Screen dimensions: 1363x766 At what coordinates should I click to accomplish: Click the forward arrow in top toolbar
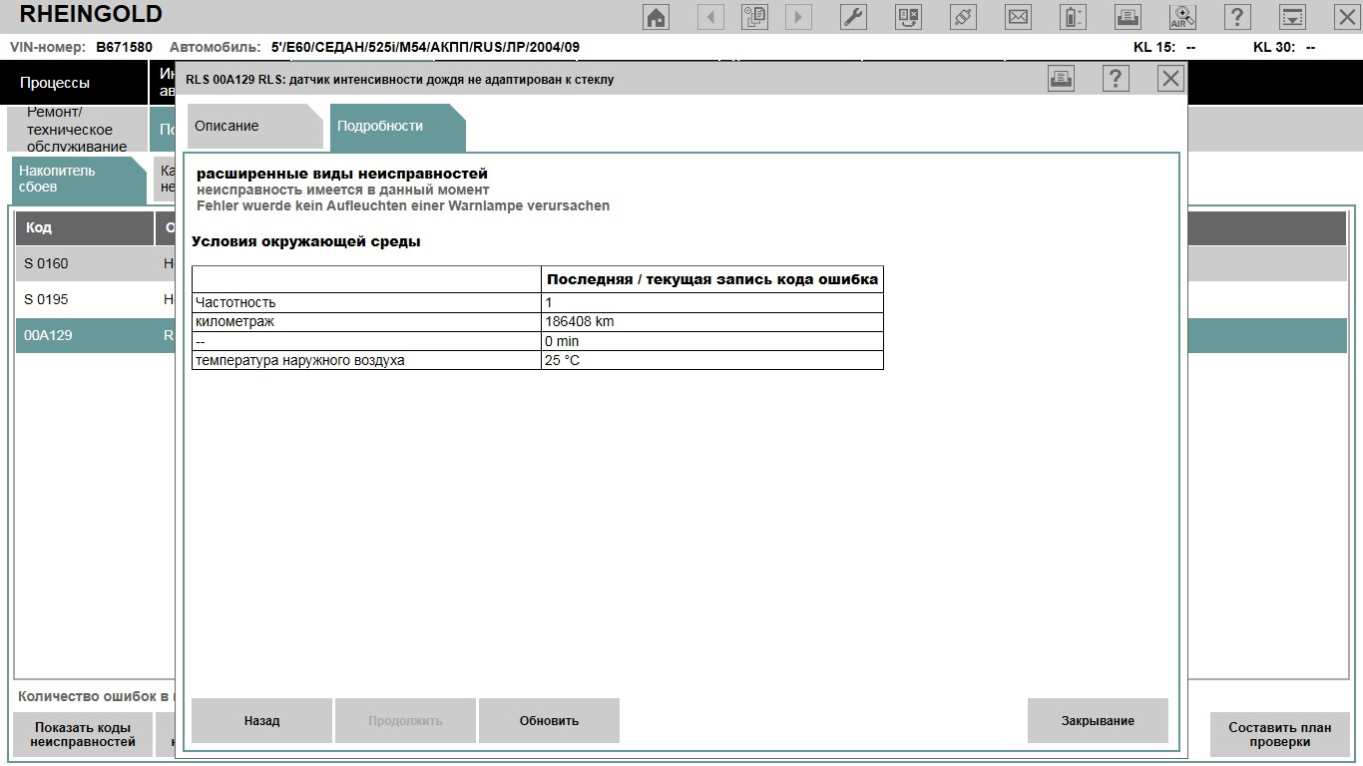click(798, 17)
